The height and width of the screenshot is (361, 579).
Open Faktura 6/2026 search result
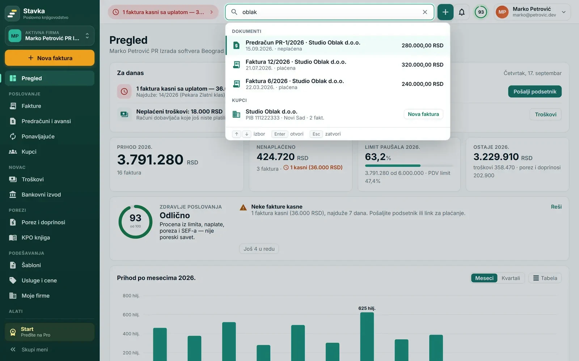pyautogui.click(x=338, y=84)
